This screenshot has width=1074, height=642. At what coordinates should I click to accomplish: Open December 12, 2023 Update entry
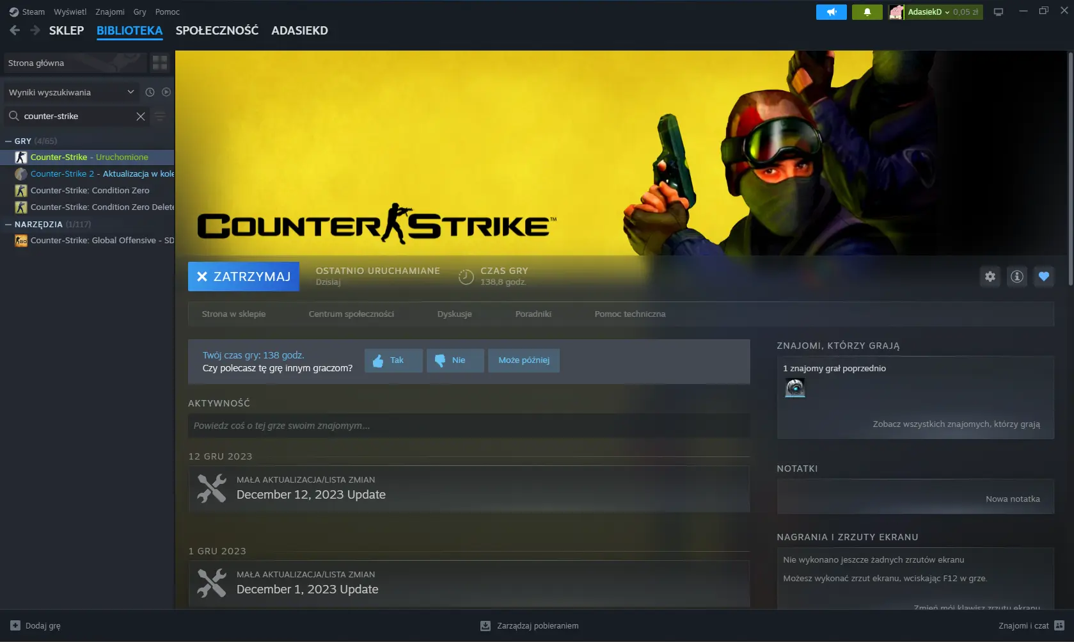469,488
